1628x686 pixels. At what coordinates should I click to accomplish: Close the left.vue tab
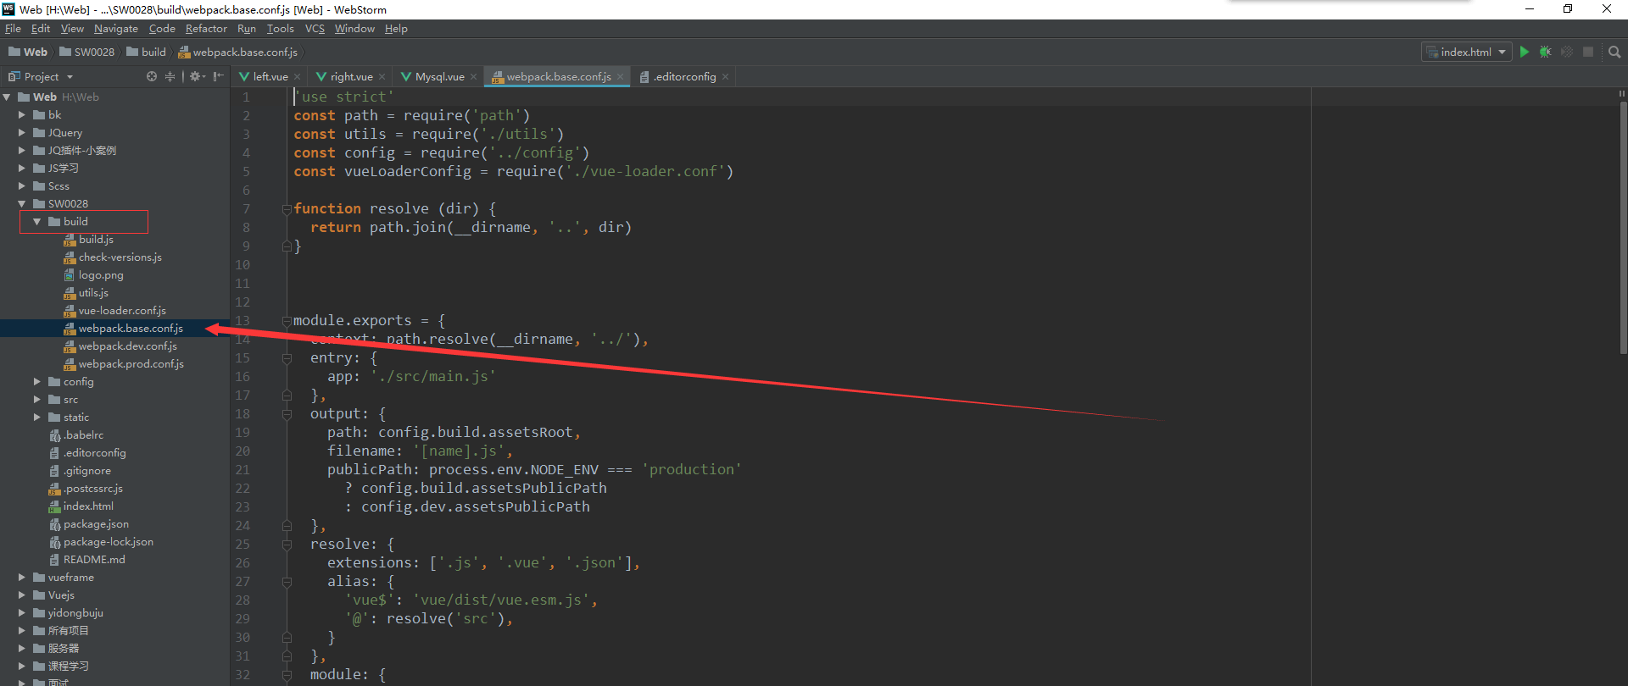[x=297, y=77]
